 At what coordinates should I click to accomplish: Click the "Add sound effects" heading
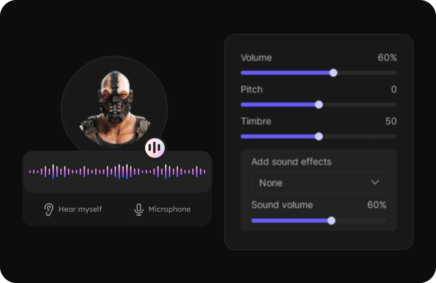pyautogui.click(x=291, y=162)
